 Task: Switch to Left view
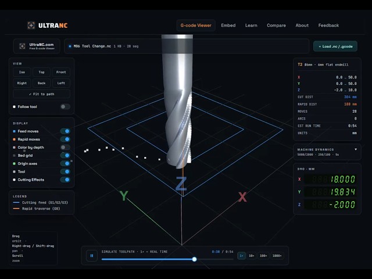61,83
